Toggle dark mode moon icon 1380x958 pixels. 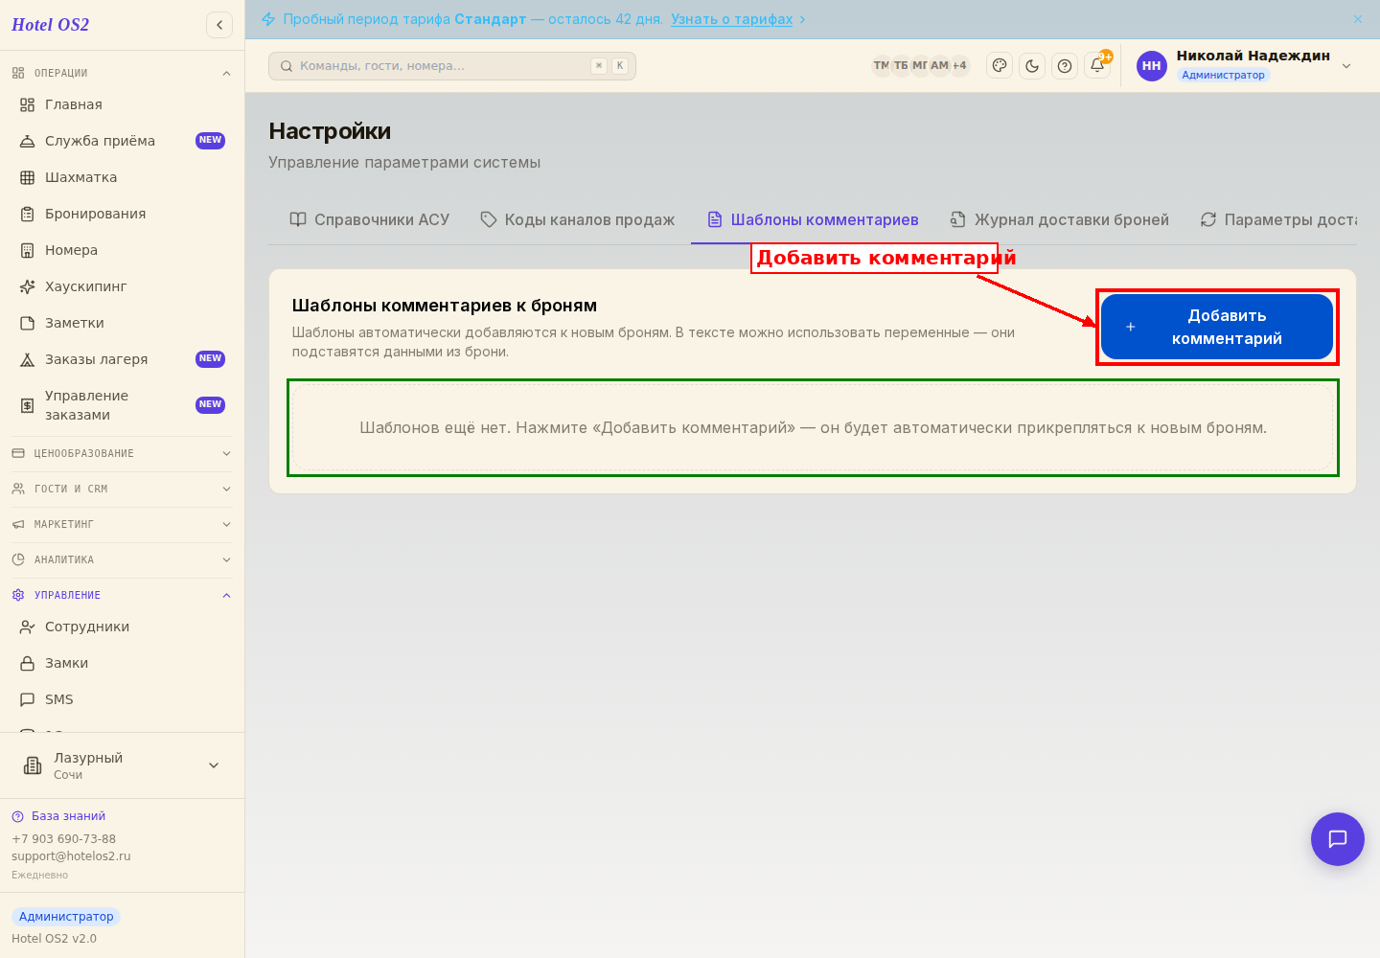[x=1032, y=66]
